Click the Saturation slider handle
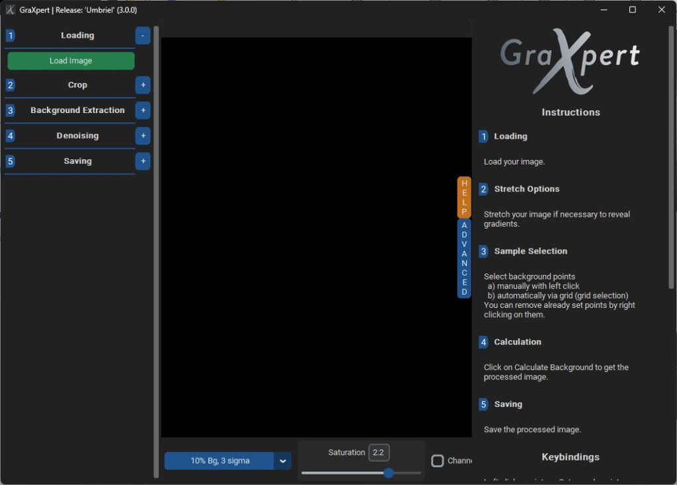The width and height of the screenshot is (677, 485). 388,473
